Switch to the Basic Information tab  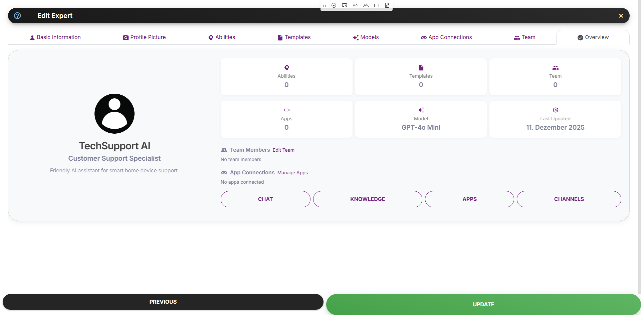[55, 37]
